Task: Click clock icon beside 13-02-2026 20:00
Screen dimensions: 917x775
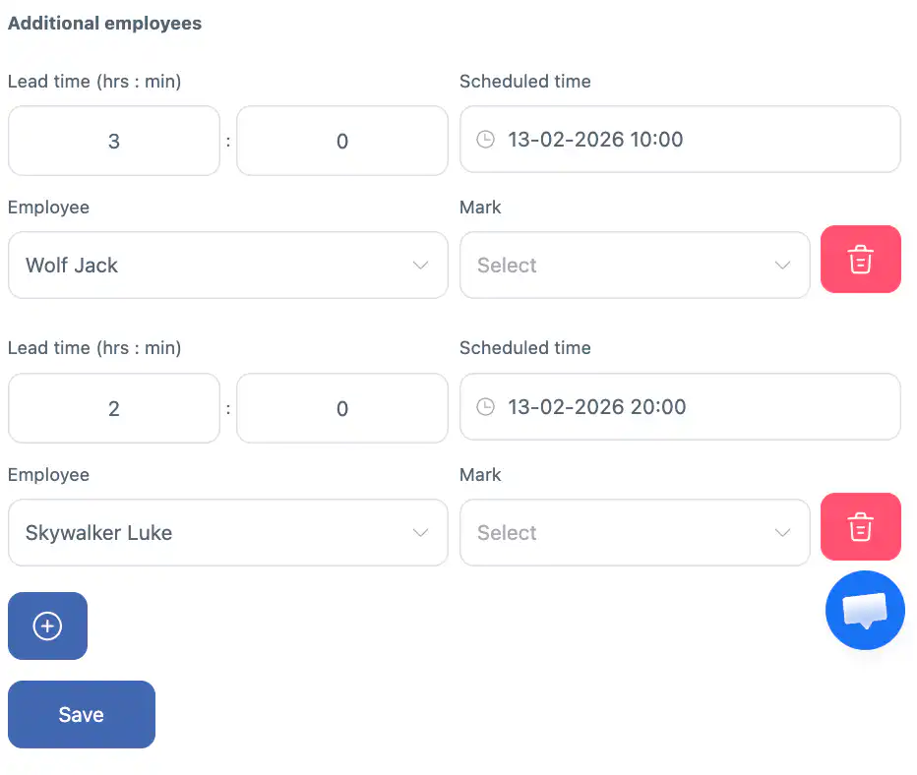Action: pyautogui.click(x=485, y=407)
